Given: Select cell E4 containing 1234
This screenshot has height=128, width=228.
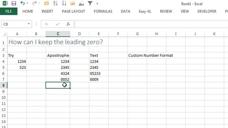Looking at the screenshot, I should coord(99,62).
